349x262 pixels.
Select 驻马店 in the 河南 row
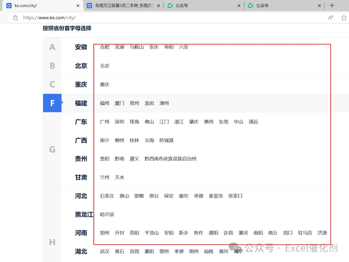(x=305, y=233)
